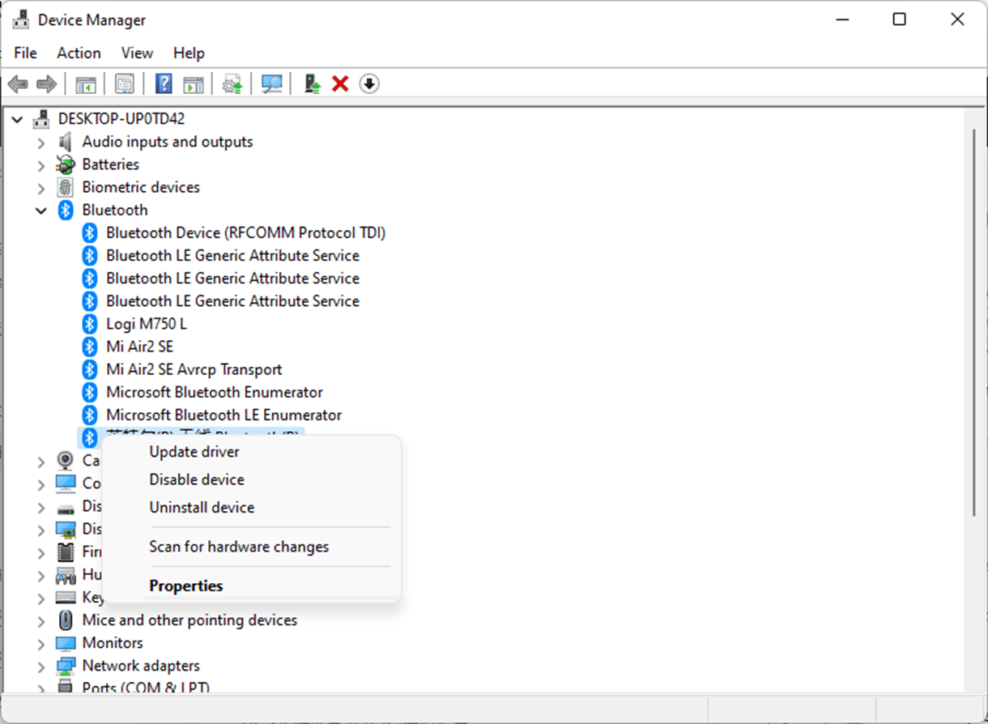Click the monitor-with-magnifier scan hardware icon

272,83
